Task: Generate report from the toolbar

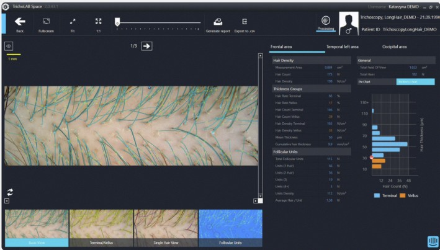Action: tap(218, 22)
